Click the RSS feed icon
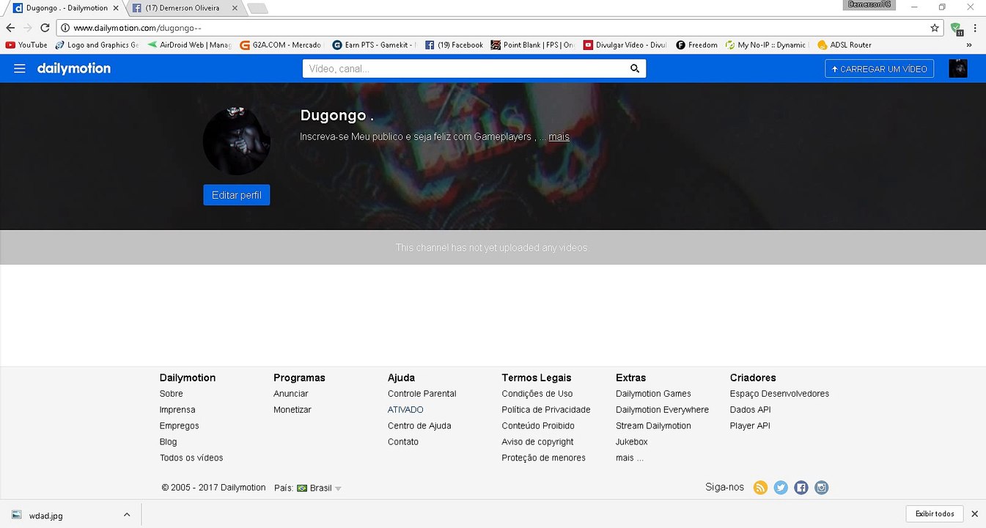The height and width of the screenshot is (528, 986). point(760,488)
